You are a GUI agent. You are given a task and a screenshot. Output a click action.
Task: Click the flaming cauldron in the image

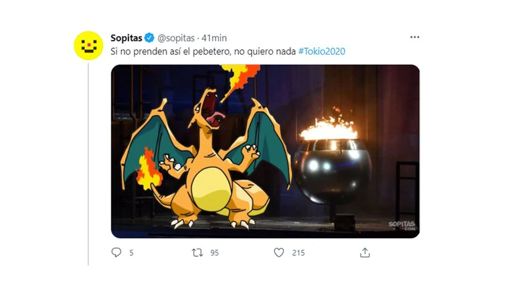[x=332, y=164]
